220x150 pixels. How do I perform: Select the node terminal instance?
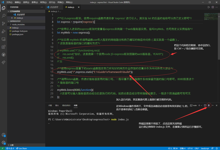tap(193, 105)
